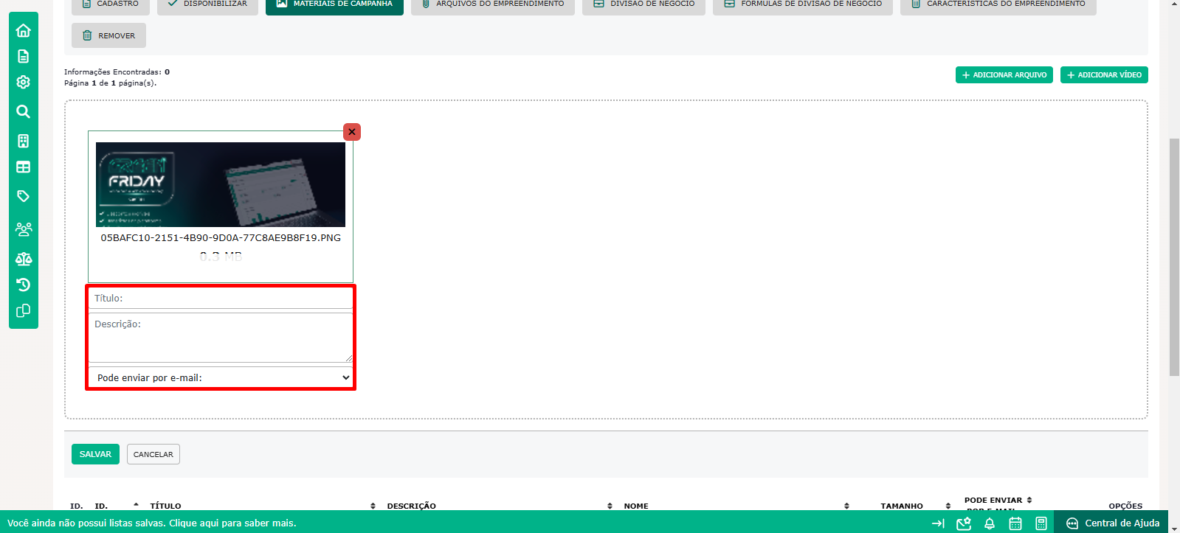Click the Remover button
The height and width of the screenshot is (533, 1180).
(x=108, y=35)
